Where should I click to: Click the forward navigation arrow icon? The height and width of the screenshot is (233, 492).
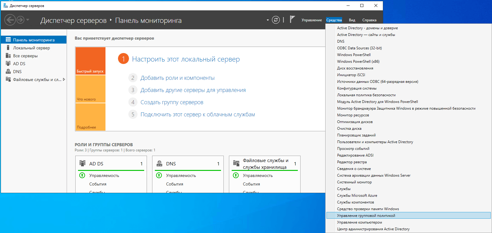tap(20, 20)
